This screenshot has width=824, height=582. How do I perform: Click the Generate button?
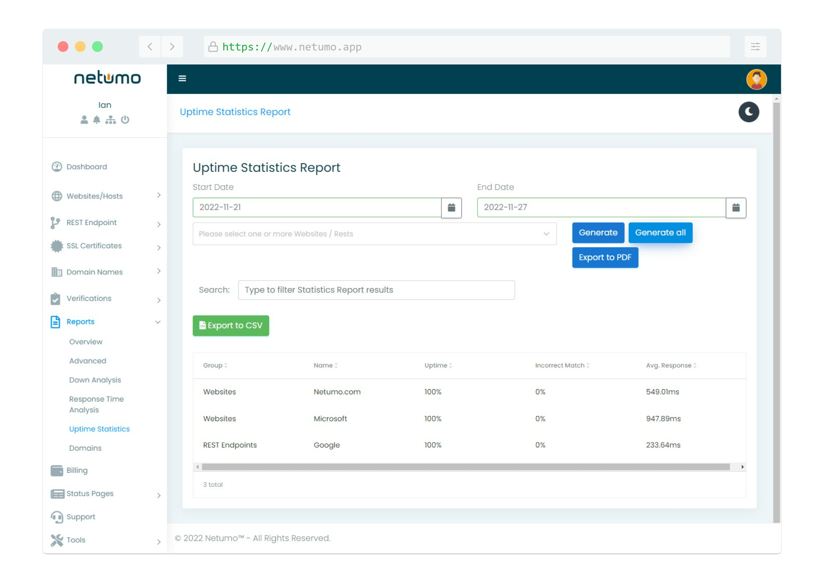598,233
